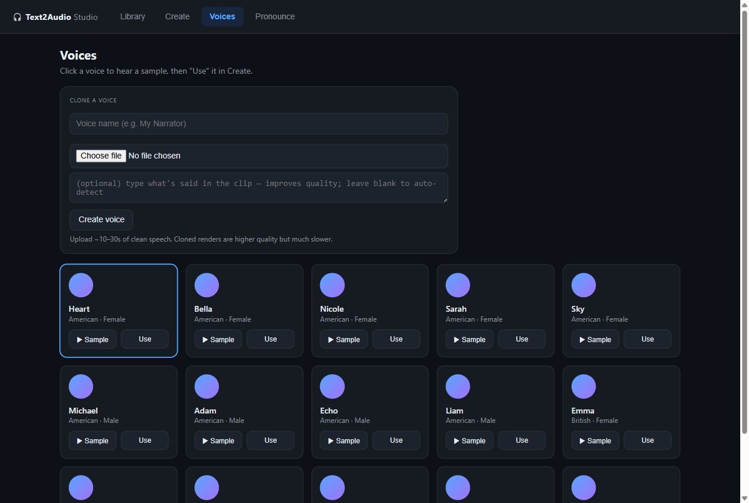
Task: Click Liam's gradient avatar circle
Action: point(458,387)
